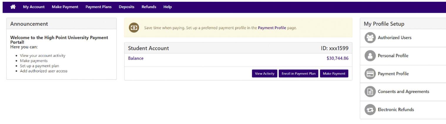Click the Balance link in Student Account
Image resolution: width=446 pixels, height=124 pixels.
point(136,58)
